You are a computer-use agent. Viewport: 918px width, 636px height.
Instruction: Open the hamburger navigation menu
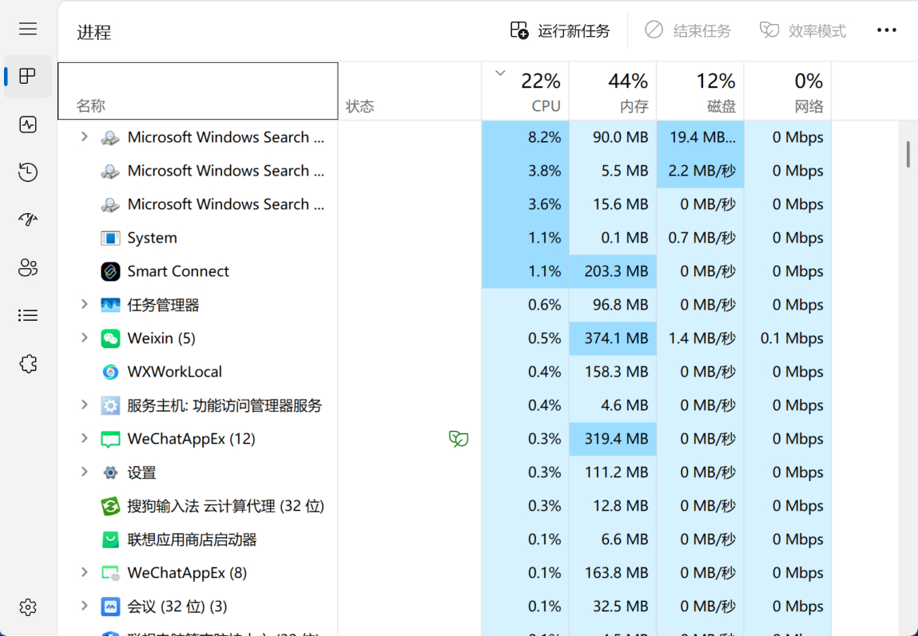tap(27, 29)
